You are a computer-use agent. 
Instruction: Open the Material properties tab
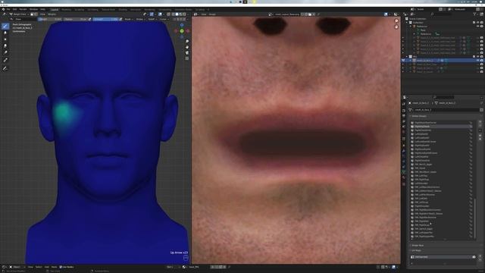coord(404,177)
